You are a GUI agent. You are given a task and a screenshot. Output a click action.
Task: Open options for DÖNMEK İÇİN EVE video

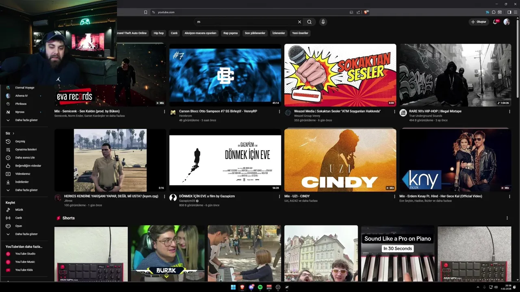point(279,196)
